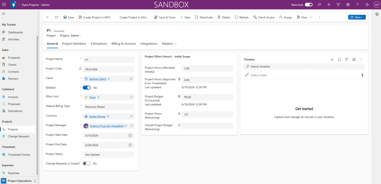381x184 pixels.
Task: Open the timeline filter icon
Action: pyautogui.click(x=346, y=59)
